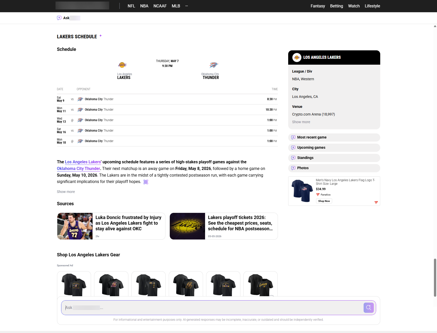Click the 10:30 PM time for May 11 game
The width and height of the screenshot is (437, 333).
271,110
